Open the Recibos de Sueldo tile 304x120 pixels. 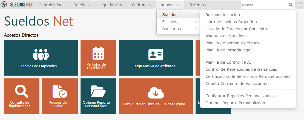click(x=60, y=96)
